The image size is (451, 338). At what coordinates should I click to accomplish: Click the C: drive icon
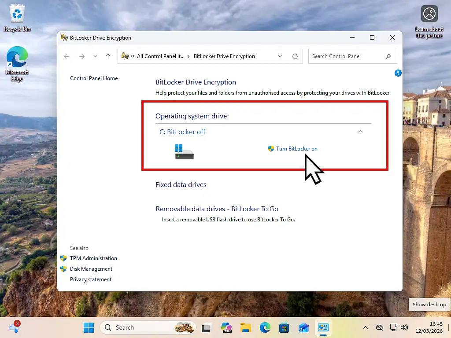click(x=184, y=151)
